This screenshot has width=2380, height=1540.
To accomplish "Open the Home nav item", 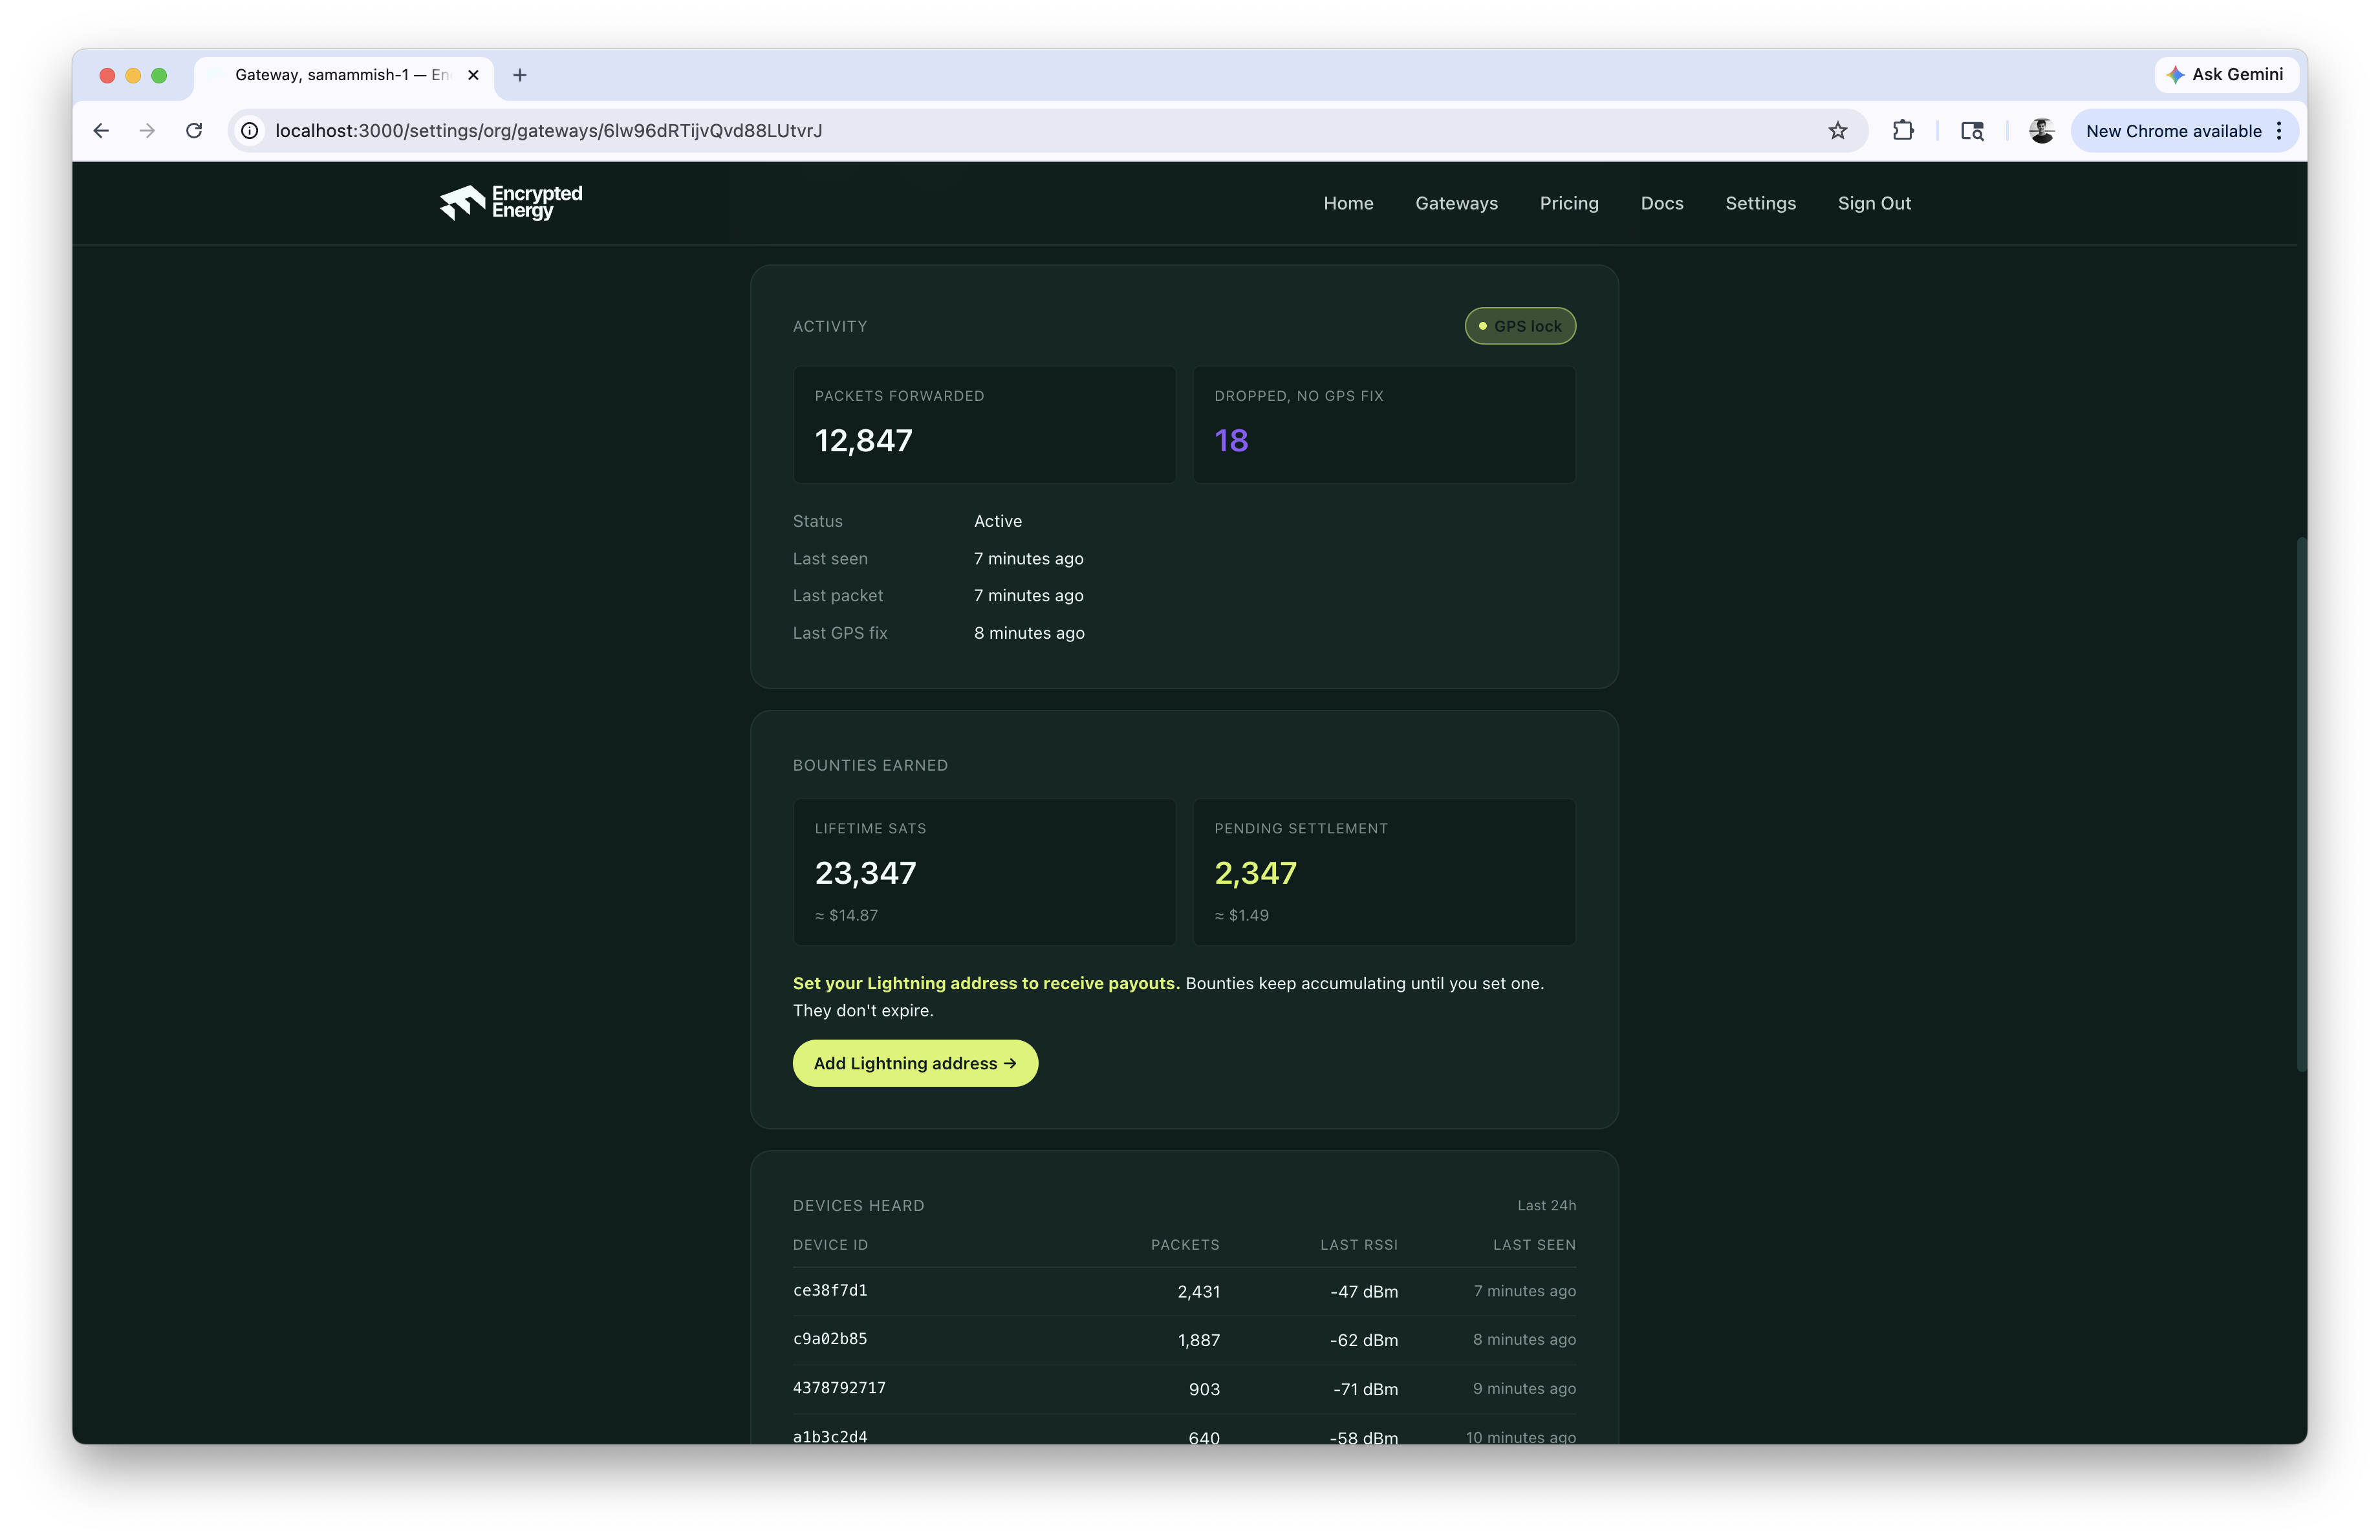I will click(x=1348, y=203).
